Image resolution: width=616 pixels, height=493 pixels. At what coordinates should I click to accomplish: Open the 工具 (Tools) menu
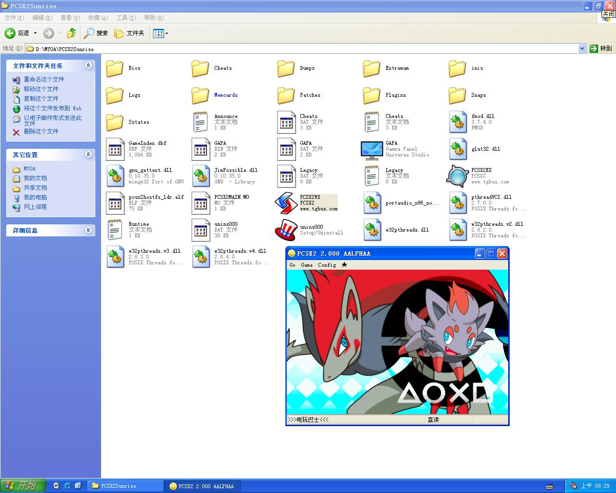126,18
